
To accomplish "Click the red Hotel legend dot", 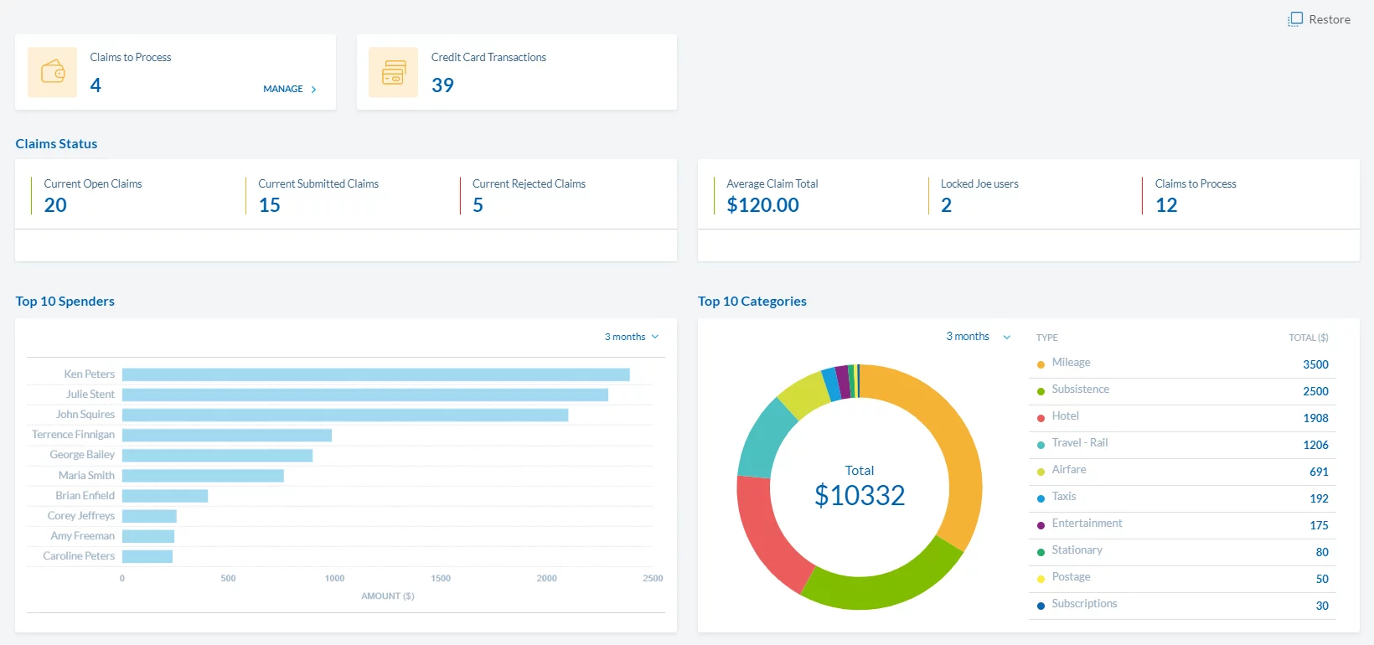I will (1041, 418).
